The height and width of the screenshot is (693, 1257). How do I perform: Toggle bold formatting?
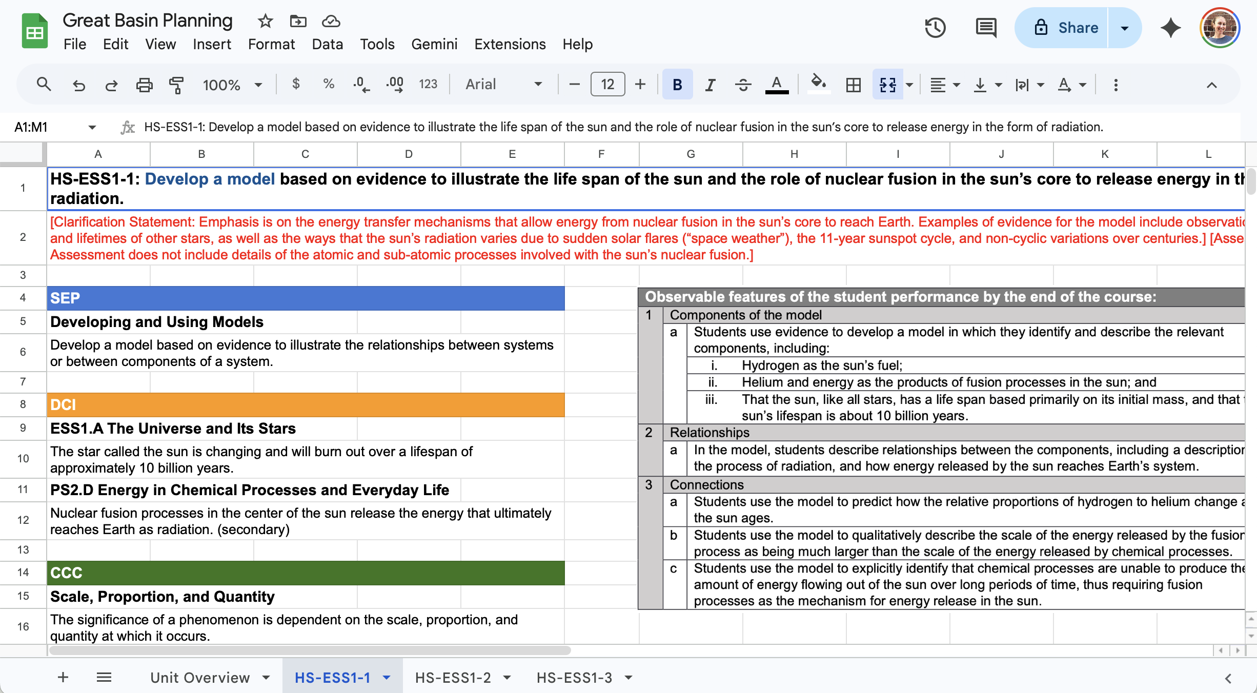[x=677, y=85]
